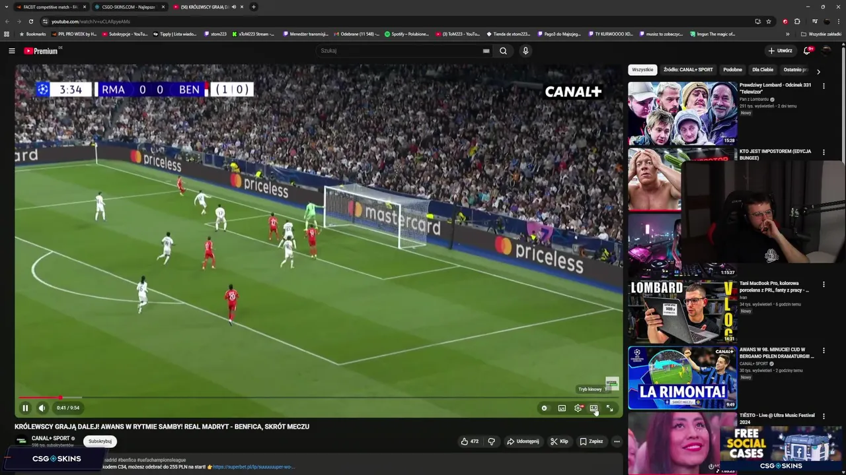Click the Klip scissors button
Image resolution: width=846 pixels, height=475 pixels.
click(559, 441)
